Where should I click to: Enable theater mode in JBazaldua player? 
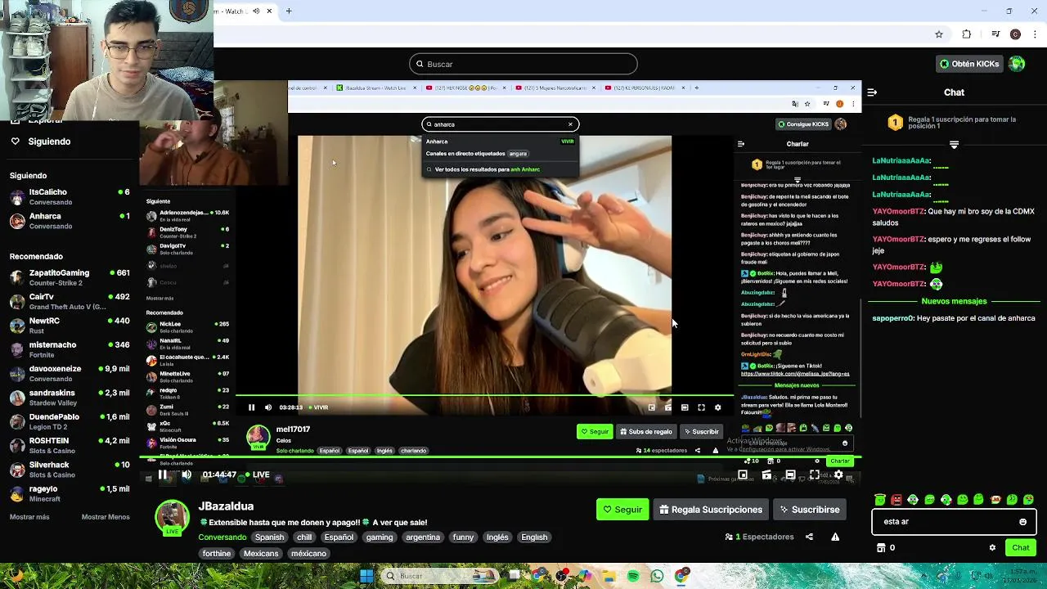(790, 474)
